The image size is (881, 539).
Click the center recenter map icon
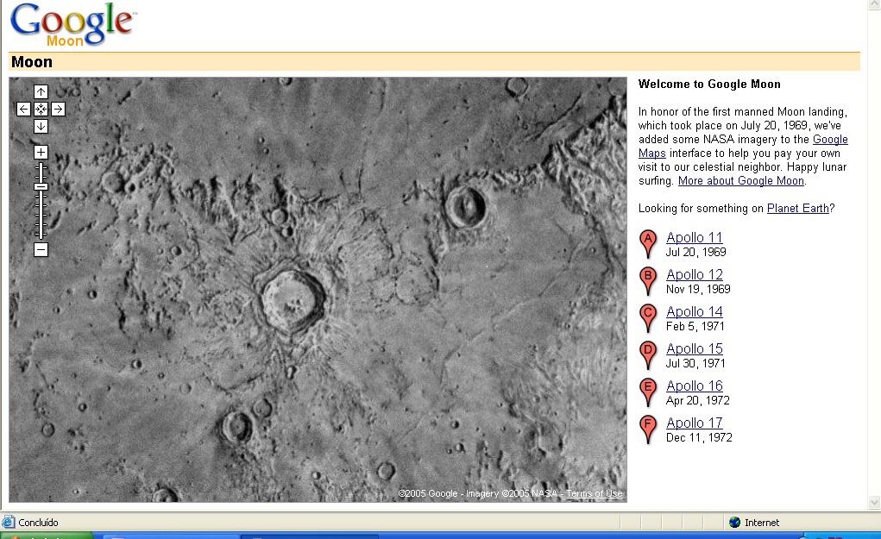(x=41, y=109)
